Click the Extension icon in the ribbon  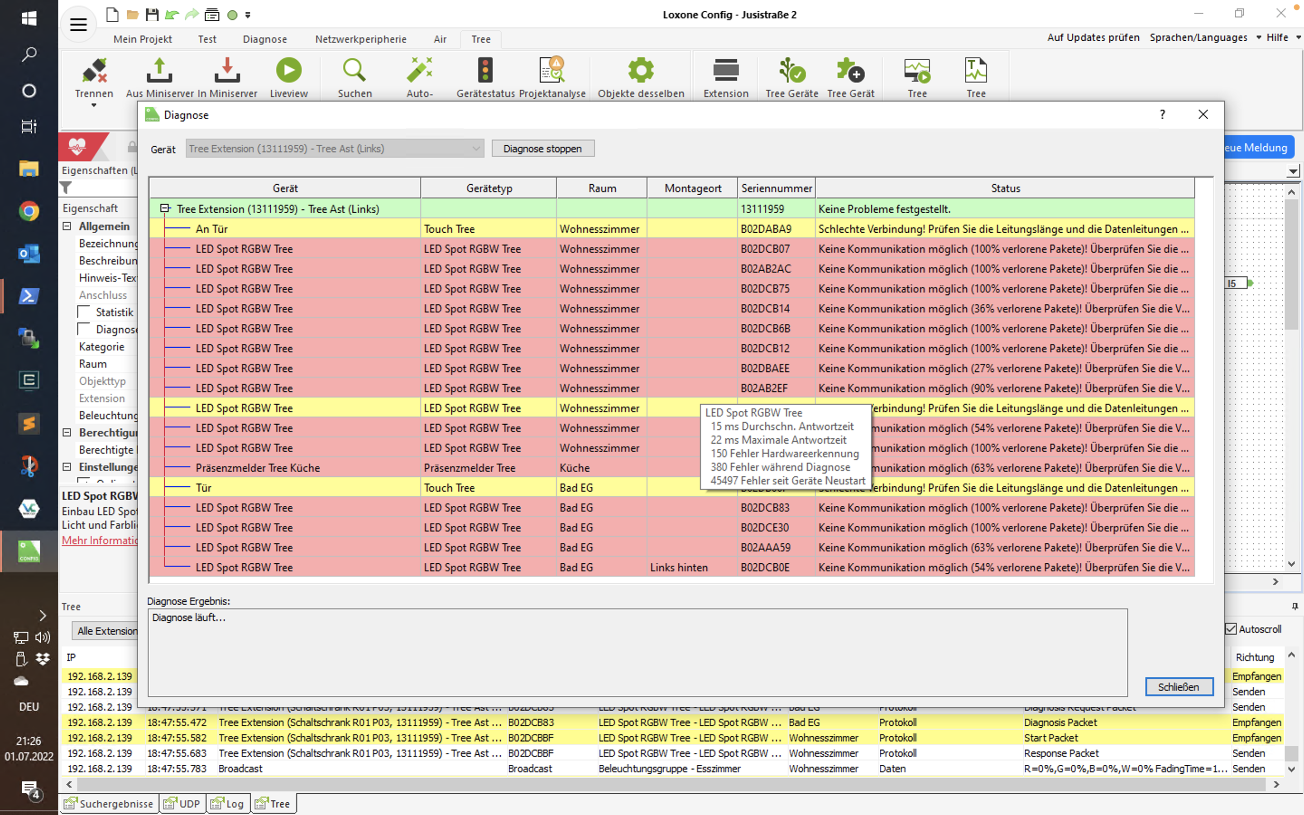725,71
